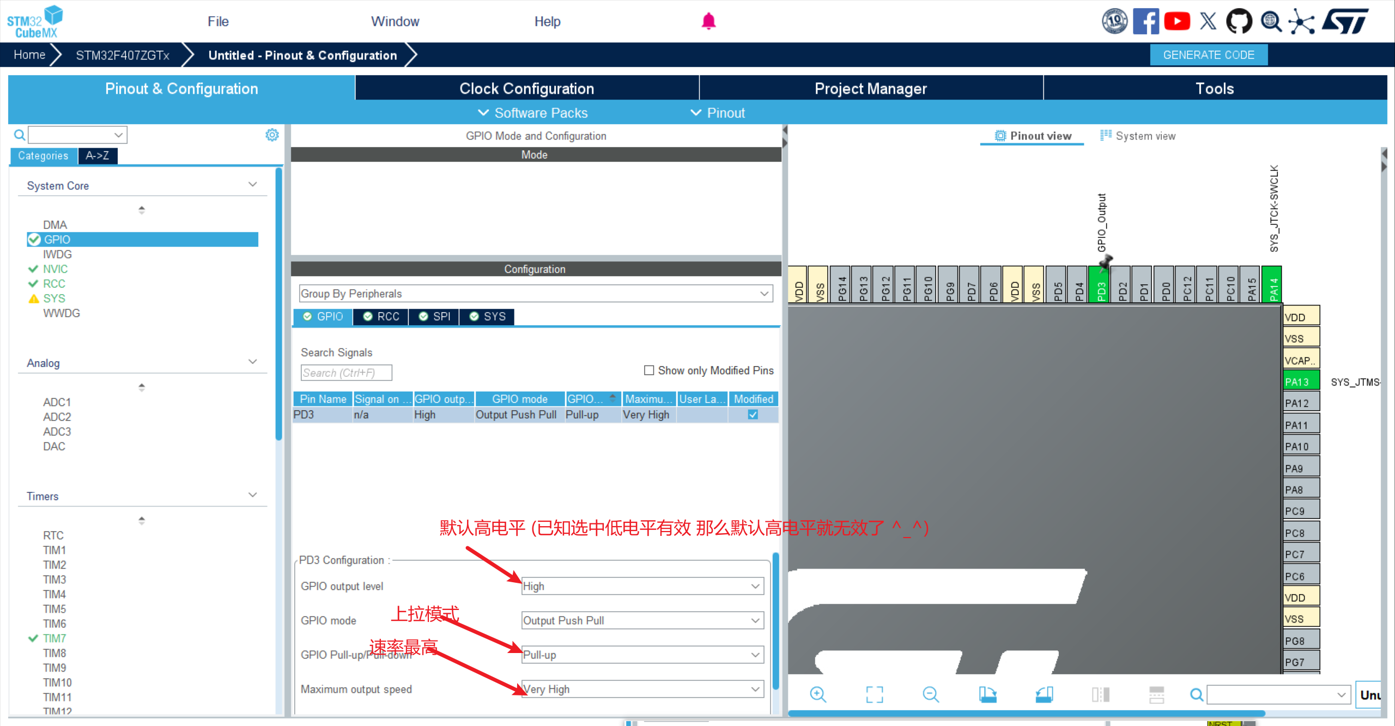Click the zoom out magnifier icon

tap(931, 694)
